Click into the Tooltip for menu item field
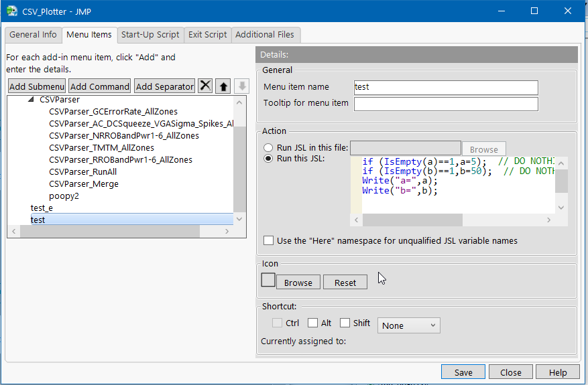 pos(446,104)
